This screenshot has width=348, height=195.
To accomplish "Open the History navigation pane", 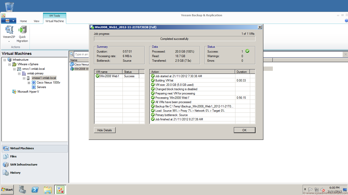I will pos(35,173).
